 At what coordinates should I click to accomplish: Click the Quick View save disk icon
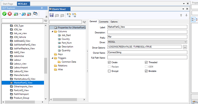[52, 15]
